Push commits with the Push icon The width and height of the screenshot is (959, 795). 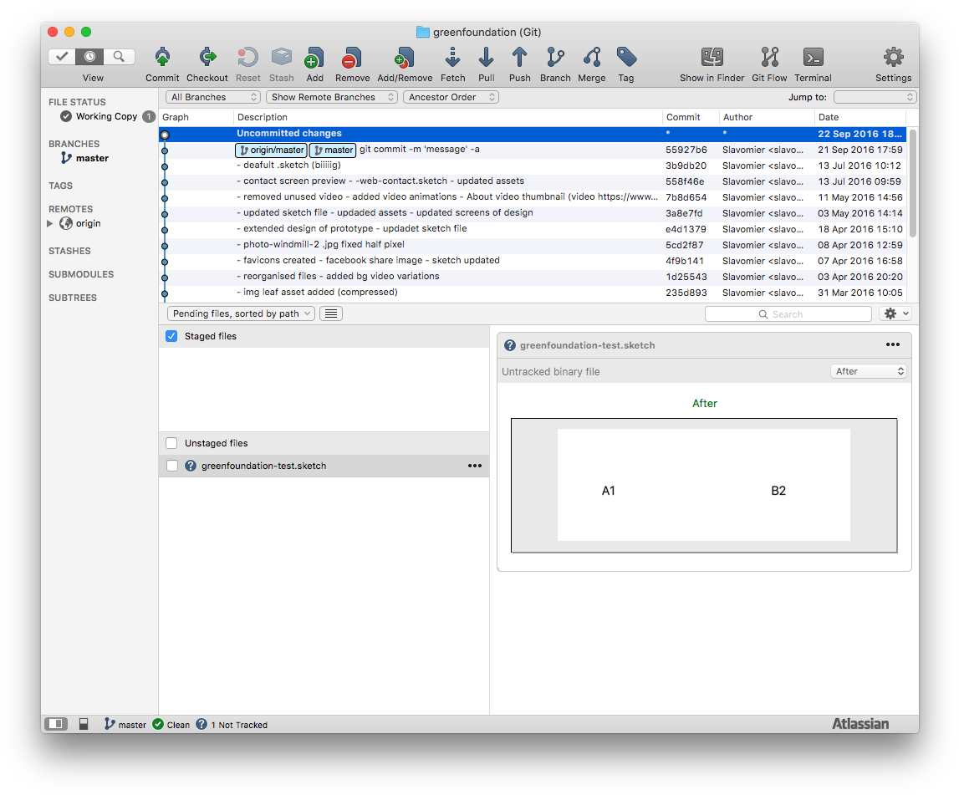519,59
